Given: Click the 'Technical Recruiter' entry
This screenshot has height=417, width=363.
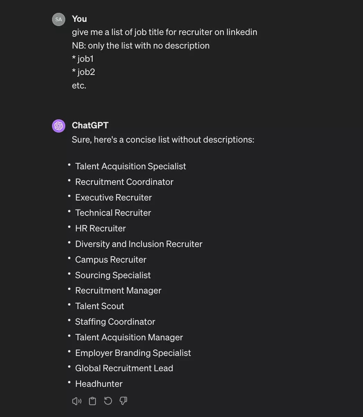Looking at the screenshot, I should pyautogui.click(x=113, y=213).
